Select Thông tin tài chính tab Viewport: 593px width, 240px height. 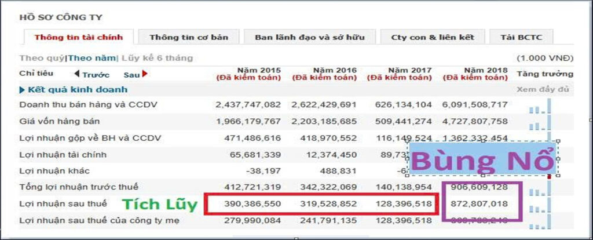pyautogui.click(x=79, y=38)
